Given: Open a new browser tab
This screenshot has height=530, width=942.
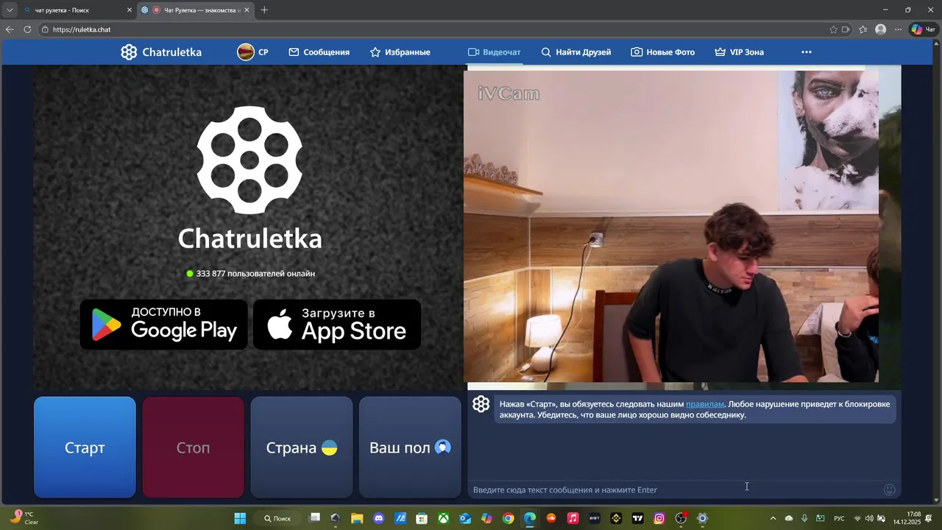Looking at the screenshot, I should 264,10.
